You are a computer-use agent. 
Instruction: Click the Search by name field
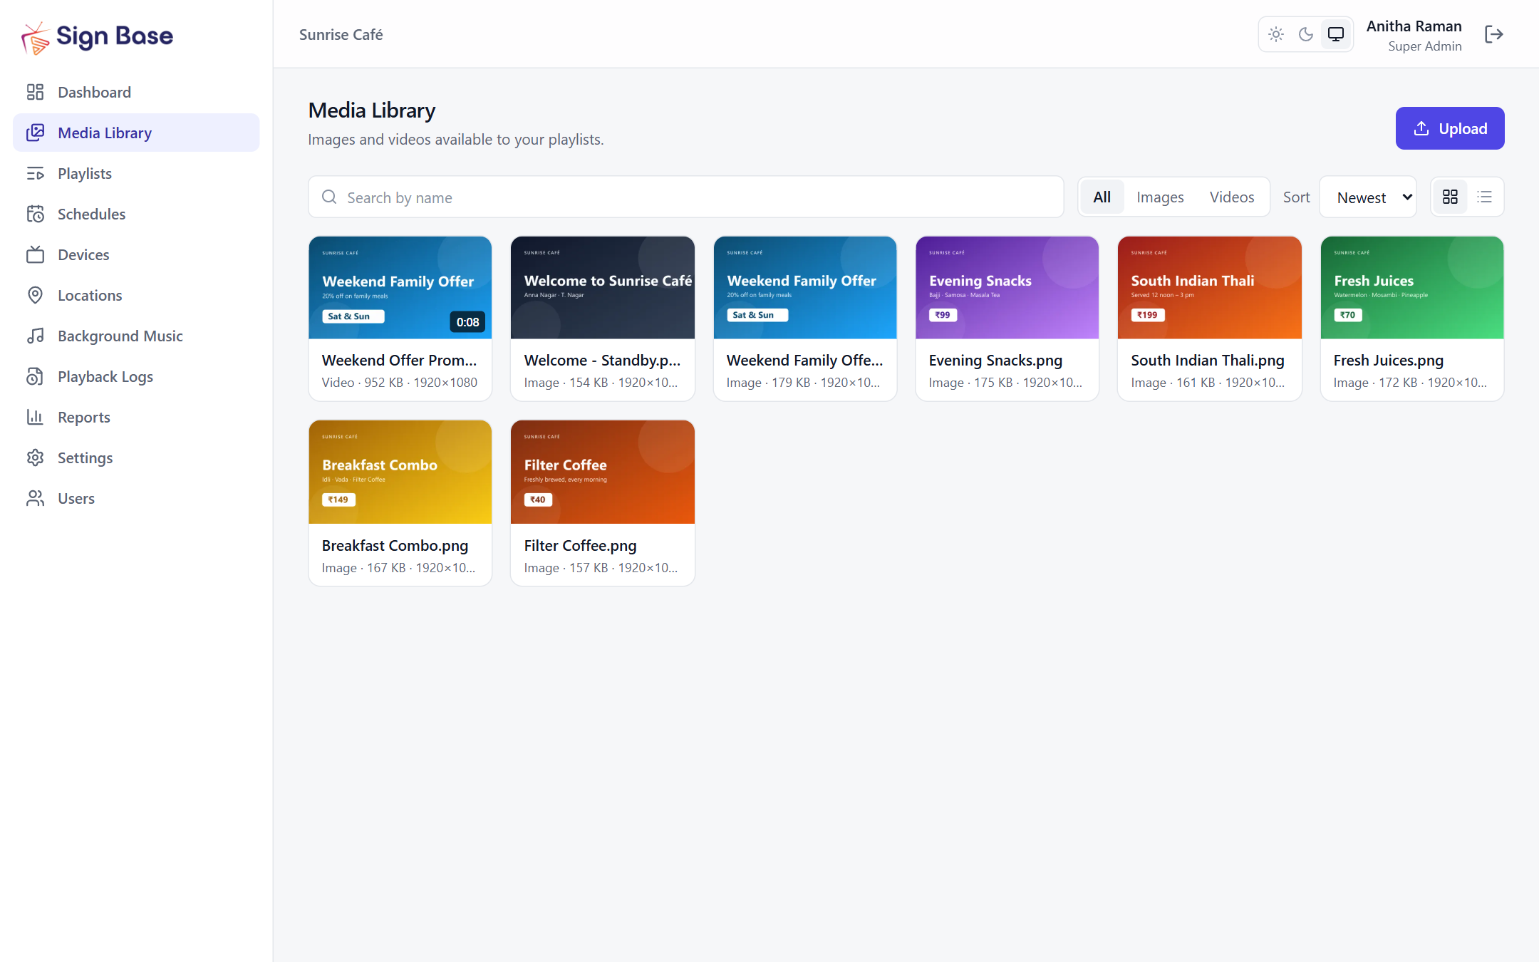coord(686,197)
